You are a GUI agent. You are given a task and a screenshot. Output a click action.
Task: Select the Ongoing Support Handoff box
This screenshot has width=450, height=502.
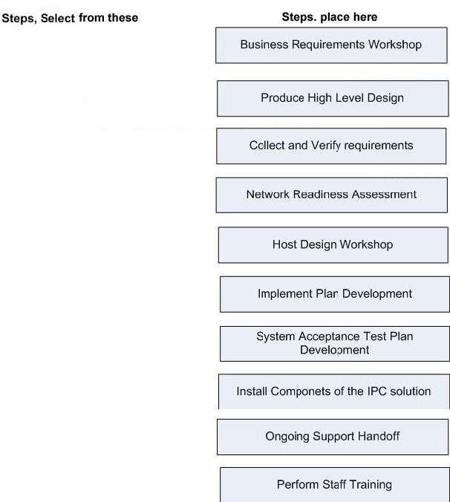pyautogui.click(x=333, y=437)
